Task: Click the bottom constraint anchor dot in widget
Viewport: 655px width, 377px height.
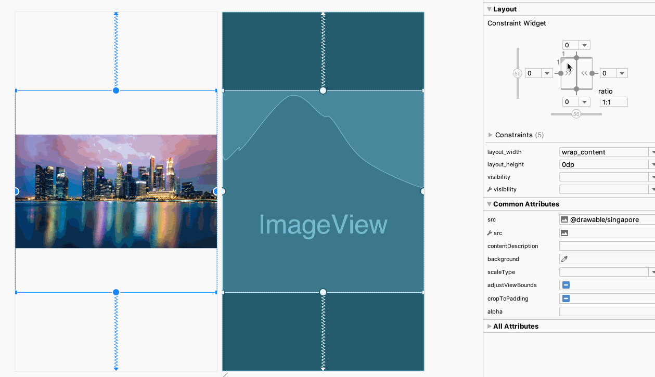Action: tap(576, 89)
